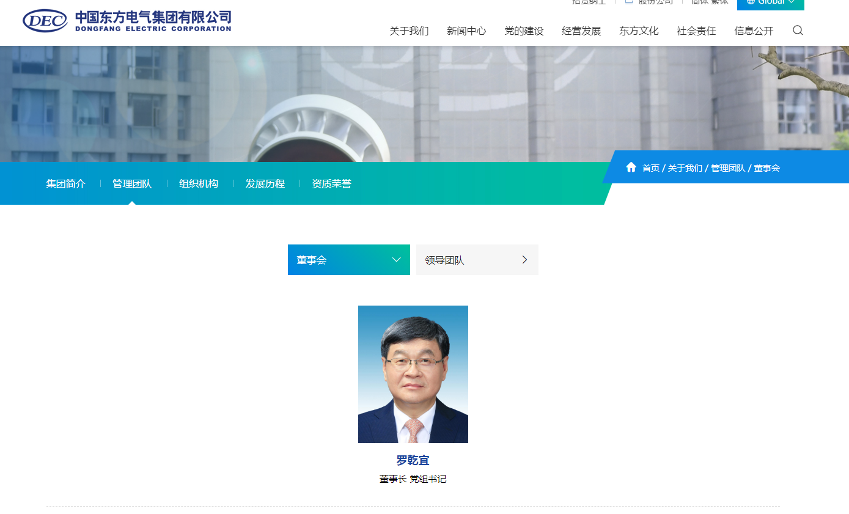Open 经营发展 in main navigation
The image size is (849, 514).
tap(581, 31)
